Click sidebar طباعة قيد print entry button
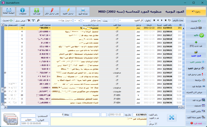The height and width of the screenshot is (127, 207). coord(196,86)
